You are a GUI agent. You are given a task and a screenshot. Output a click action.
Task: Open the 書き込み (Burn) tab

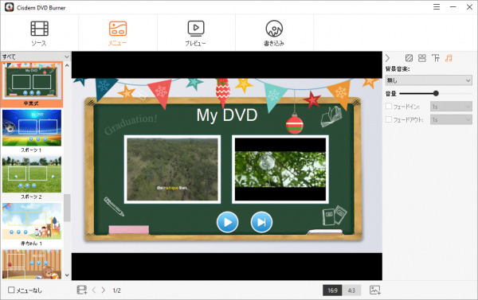[x=274, y=33]
